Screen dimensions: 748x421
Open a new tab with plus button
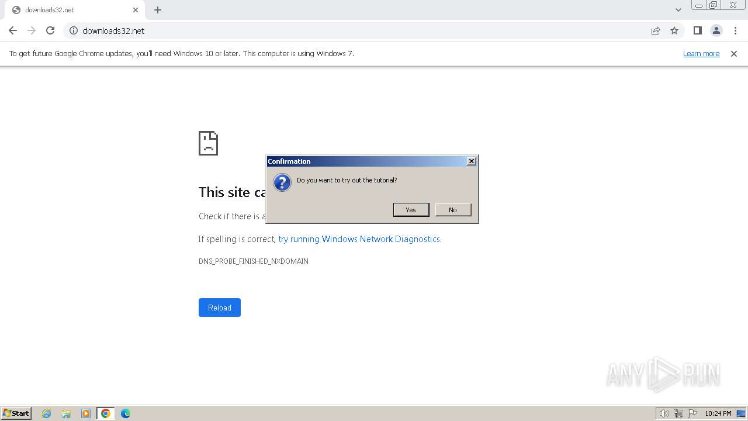[x=158, y=10]
